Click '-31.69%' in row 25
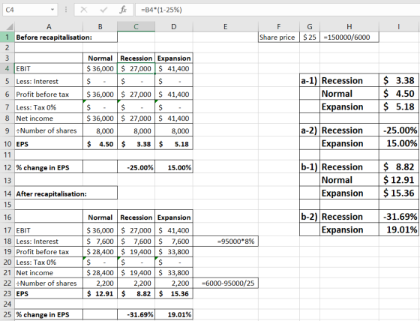The height and width of the screenshot is (321, 420). (136, 314)
